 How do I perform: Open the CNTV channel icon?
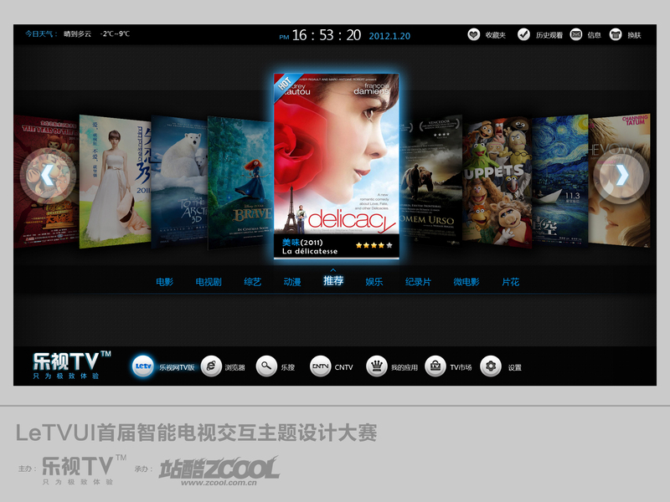pyautogui.click(x=321, y=366)
